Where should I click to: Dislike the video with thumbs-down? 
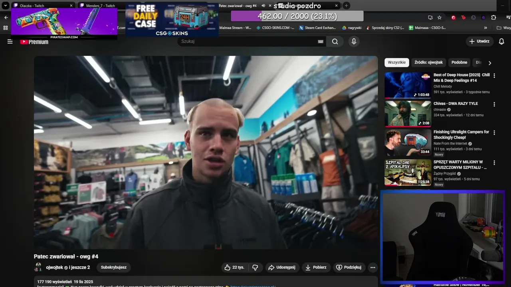pyautogui.click(x=255, y=267)
